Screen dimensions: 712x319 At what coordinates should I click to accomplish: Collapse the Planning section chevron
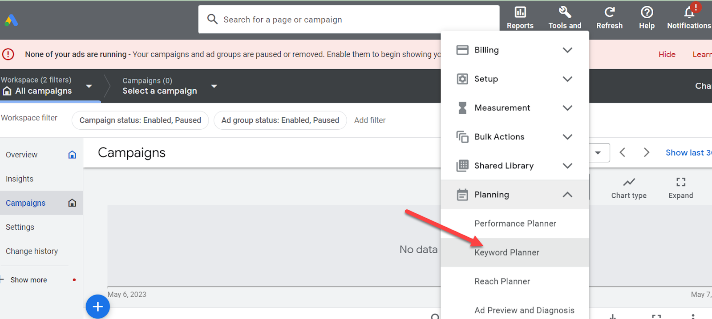[567, 195]
